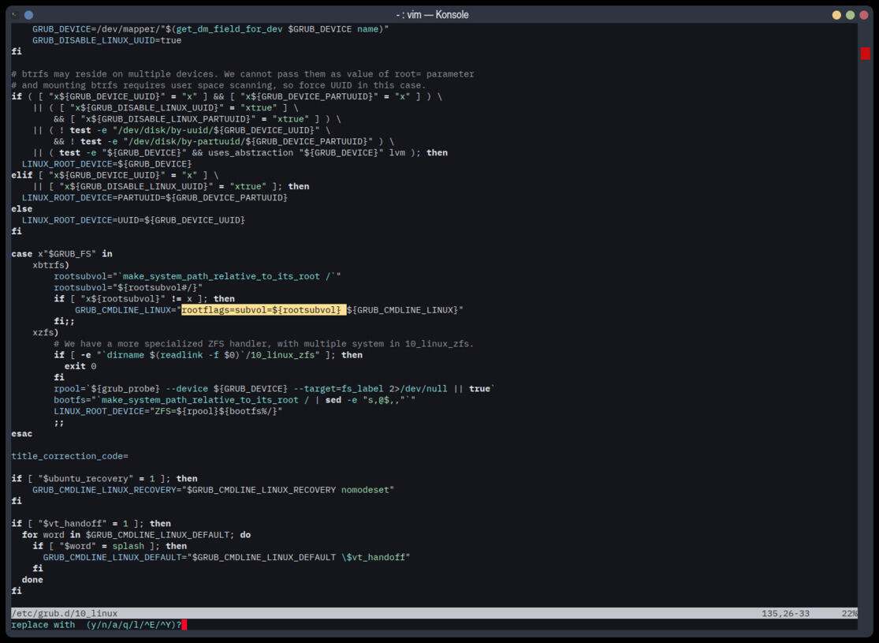The height and width of the screenshot is (643, 879).
Task: Click the 'uses_abstraction' function call
Action: coord(251,152)
